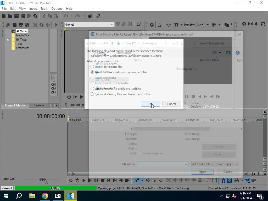
Task: Click Remove All Unused Media icon
Action: (x=8, y=25)
